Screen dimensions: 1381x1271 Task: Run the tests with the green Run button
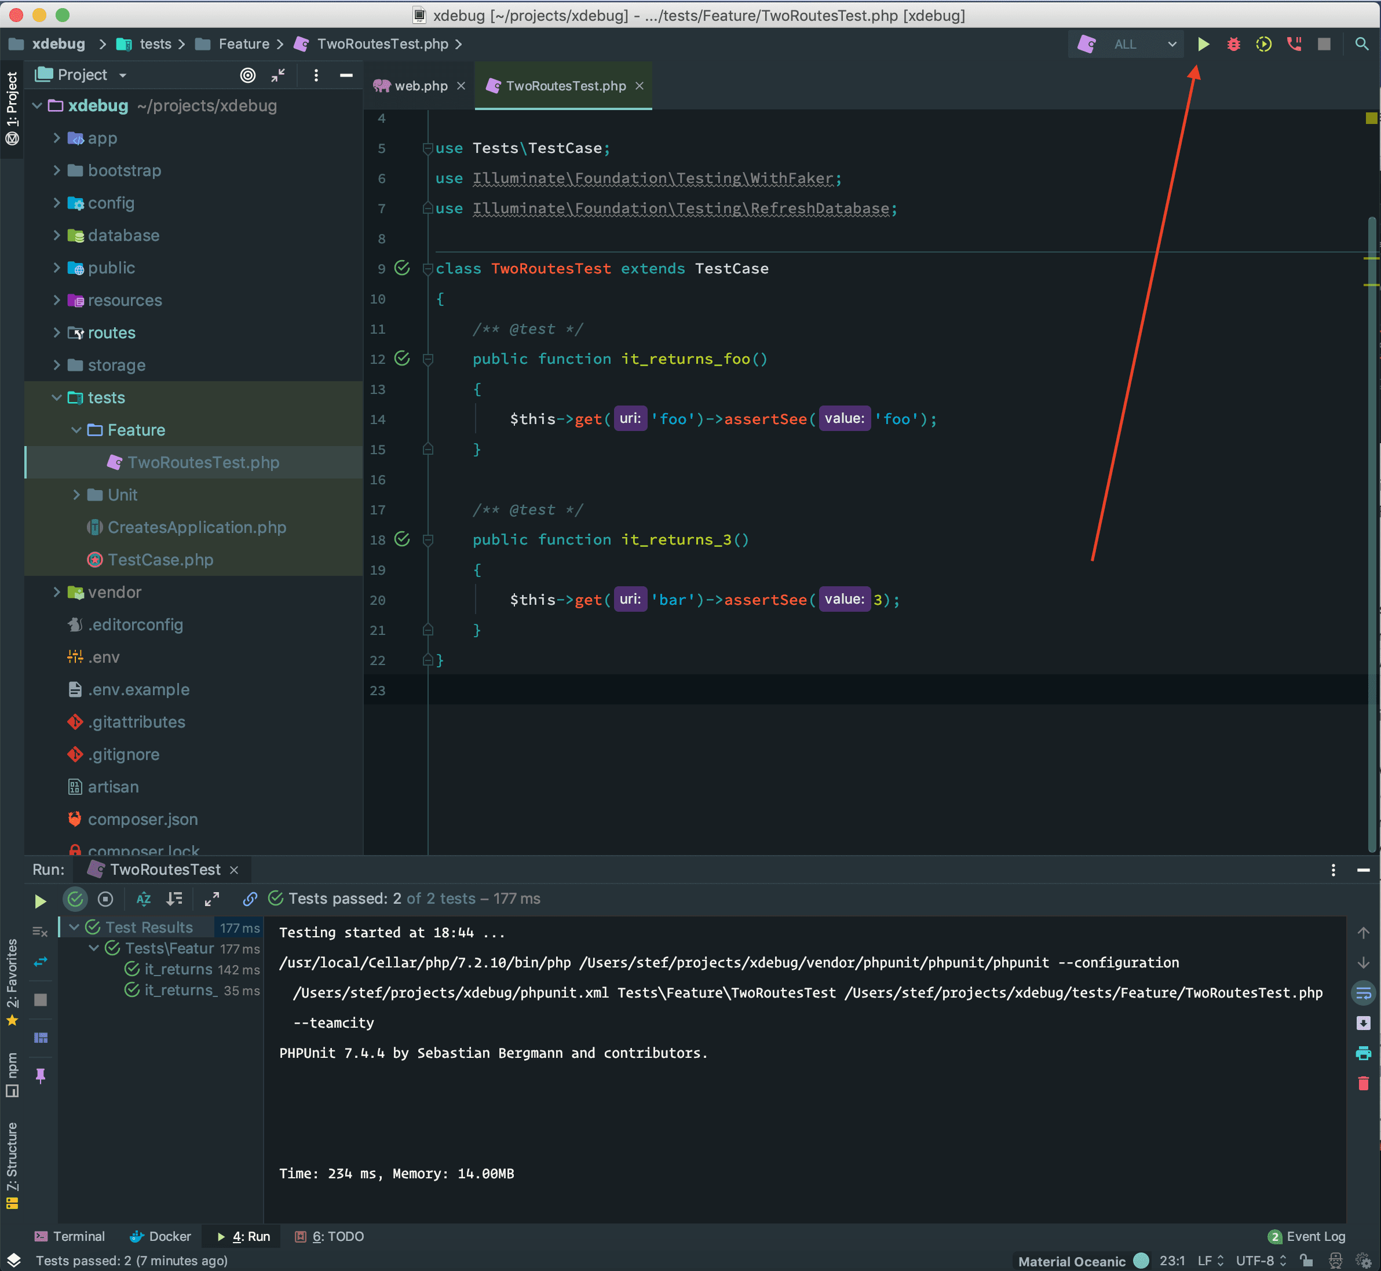1204,44
